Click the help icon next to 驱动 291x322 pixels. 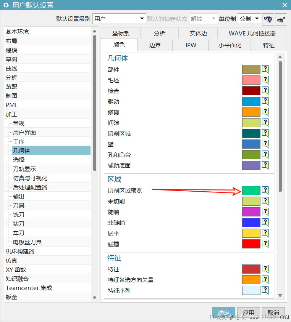click(265, 101)
